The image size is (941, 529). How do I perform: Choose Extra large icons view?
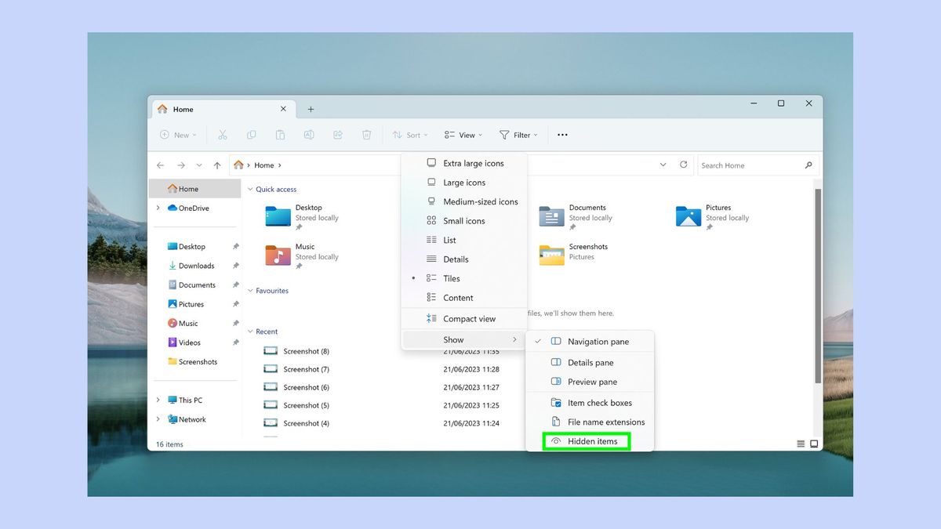pyautogui.click(x=472, y=163)
